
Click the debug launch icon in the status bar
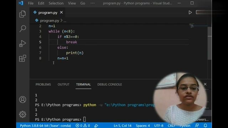pos(96,126)
